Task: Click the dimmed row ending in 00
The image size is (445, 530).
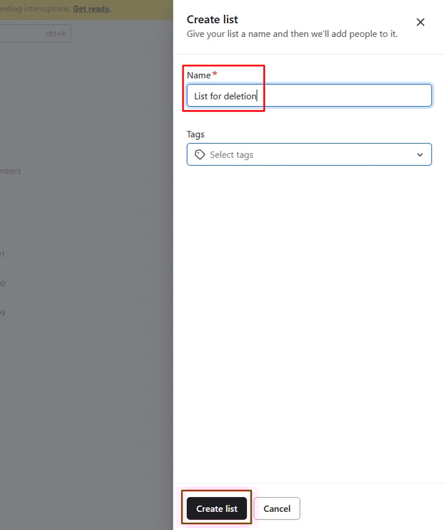Action: click(2, 284)
